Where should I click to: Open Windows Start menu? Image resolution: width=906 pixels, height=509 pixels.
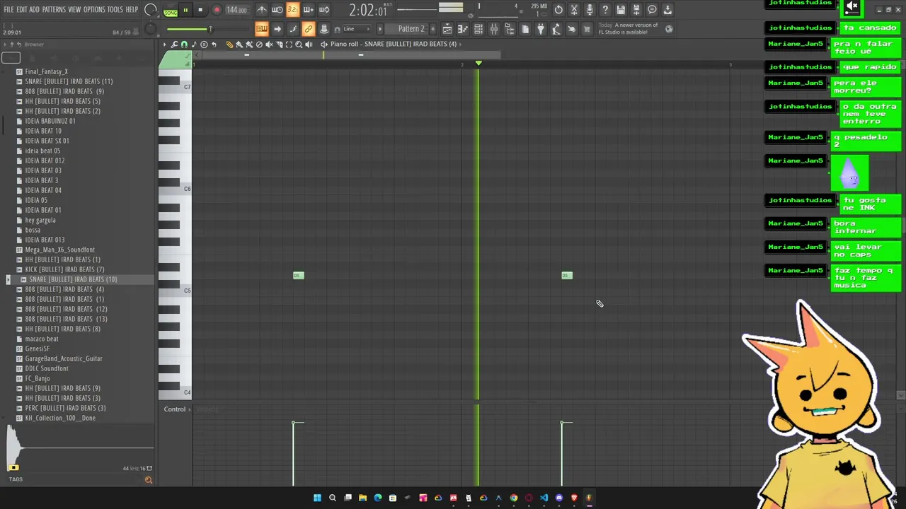(317, 498)
